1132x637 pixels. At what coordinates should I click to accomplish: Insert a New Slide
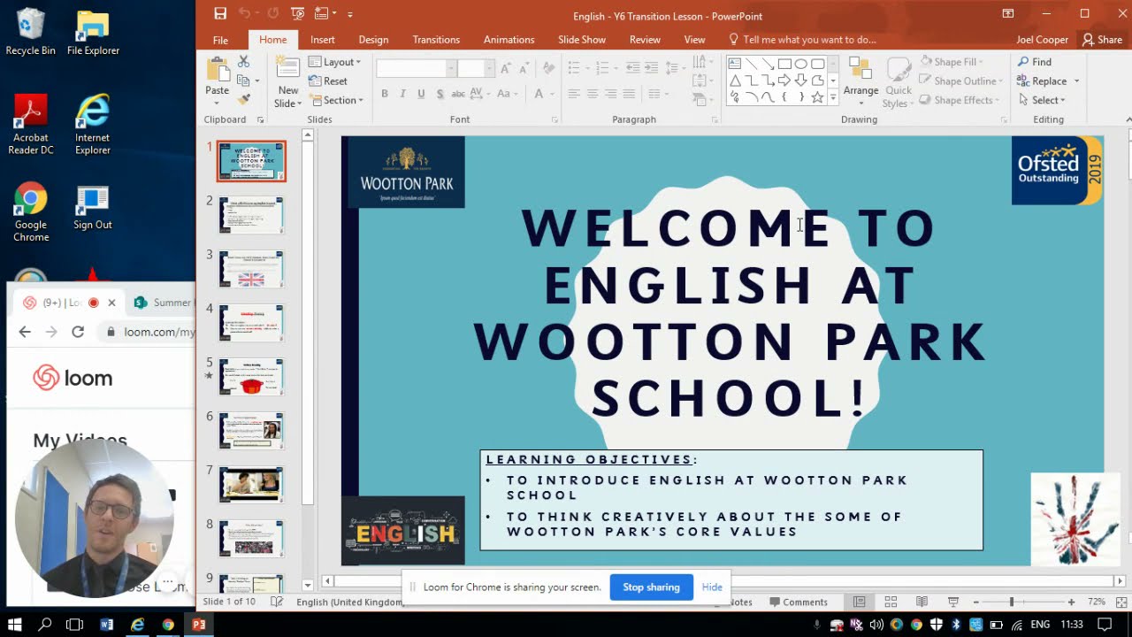tap(287, 82)
